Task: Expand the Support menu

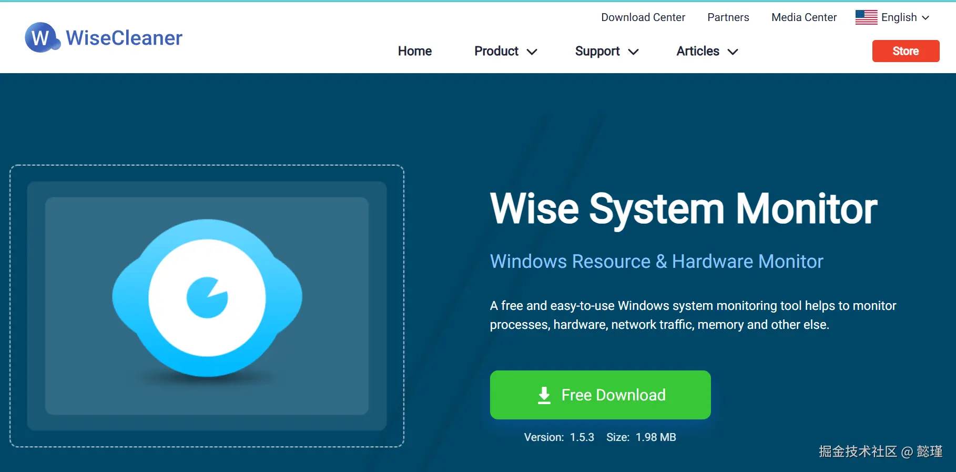Action: pyautogui.click(x=607, y=51)
